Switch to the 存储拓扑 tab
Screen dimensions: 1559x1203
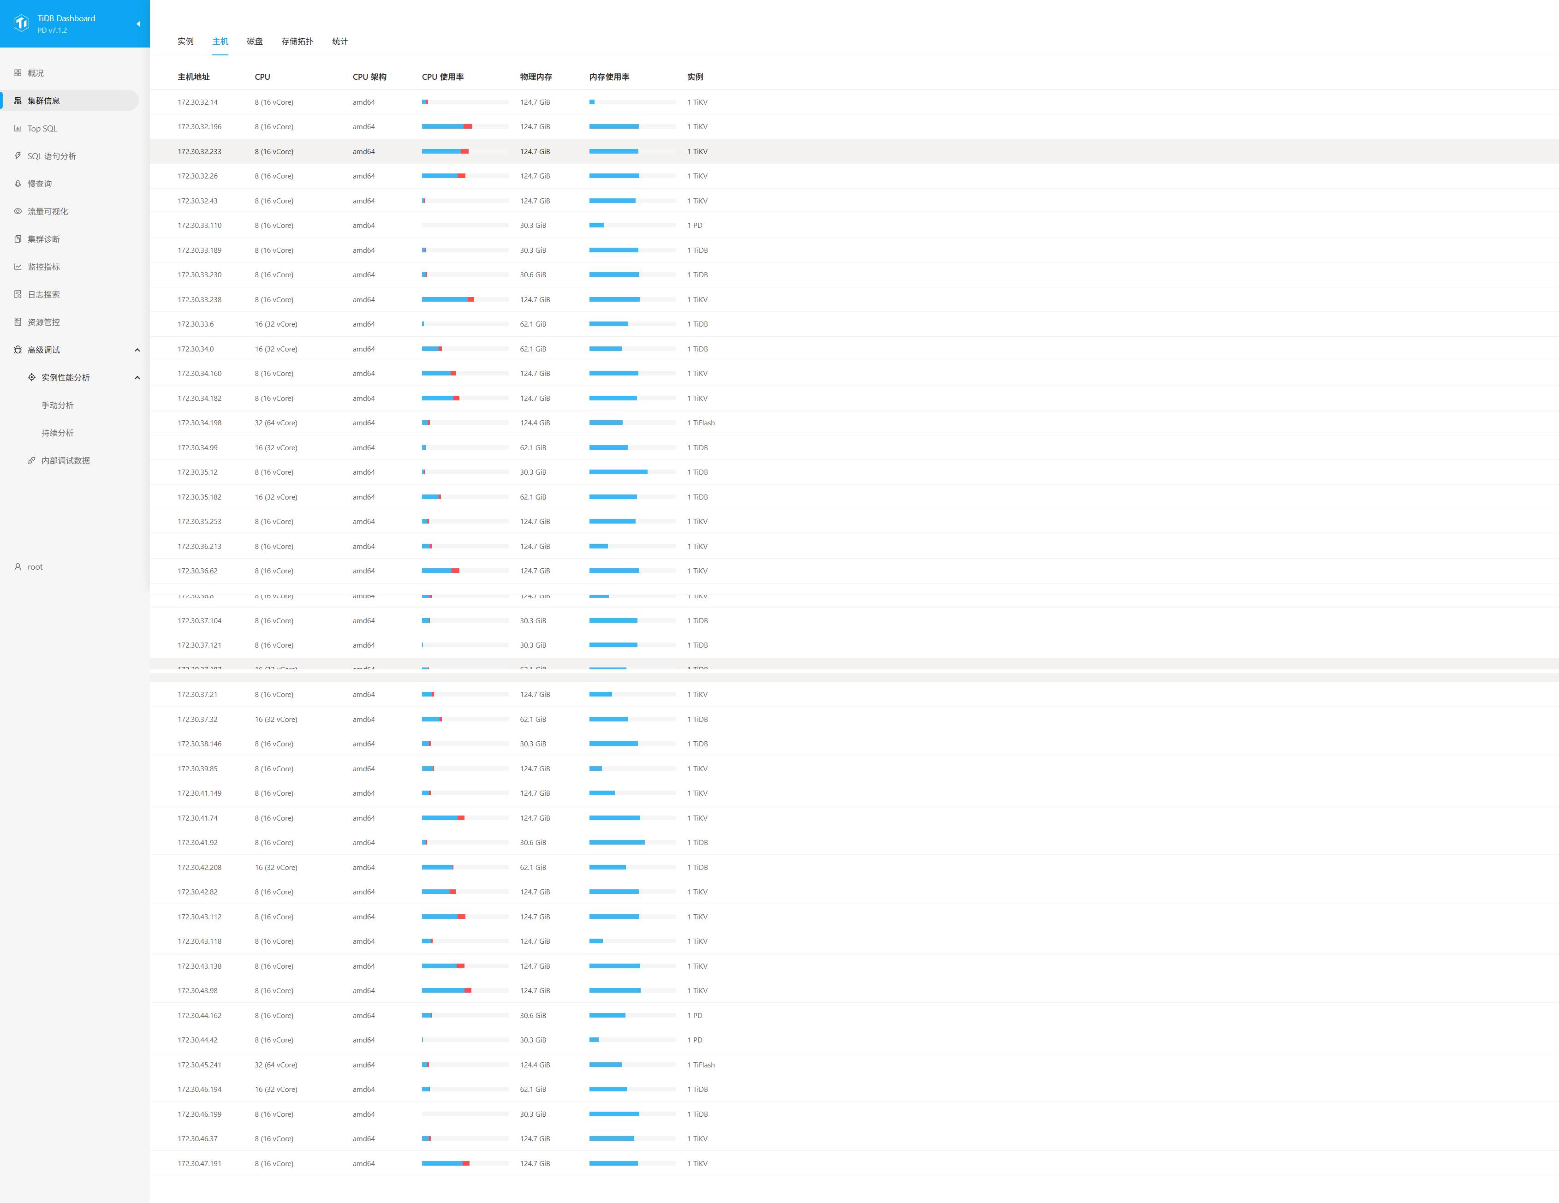coord(297,42)
